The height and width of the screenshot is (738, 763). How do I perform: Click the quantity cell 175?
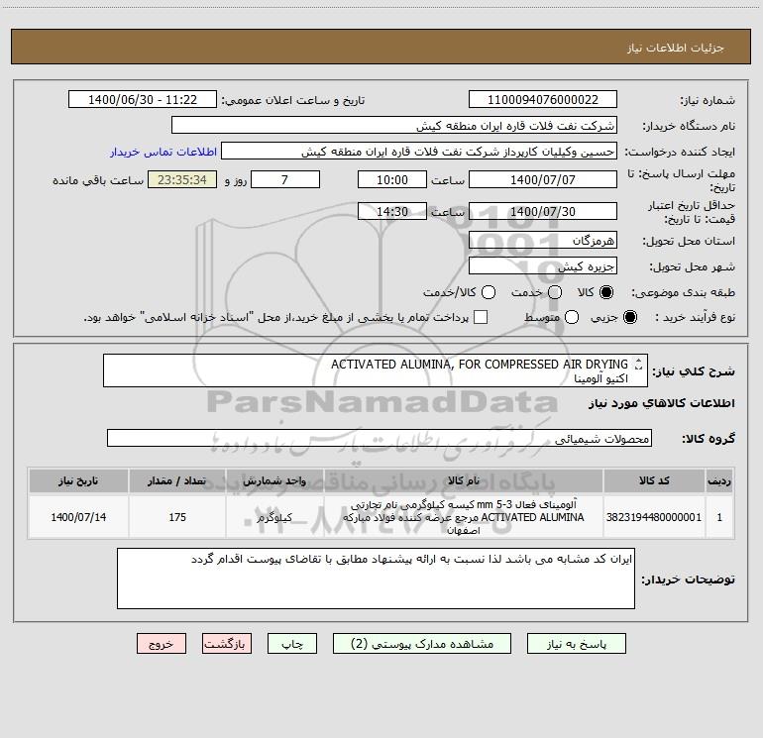[177, 517]
